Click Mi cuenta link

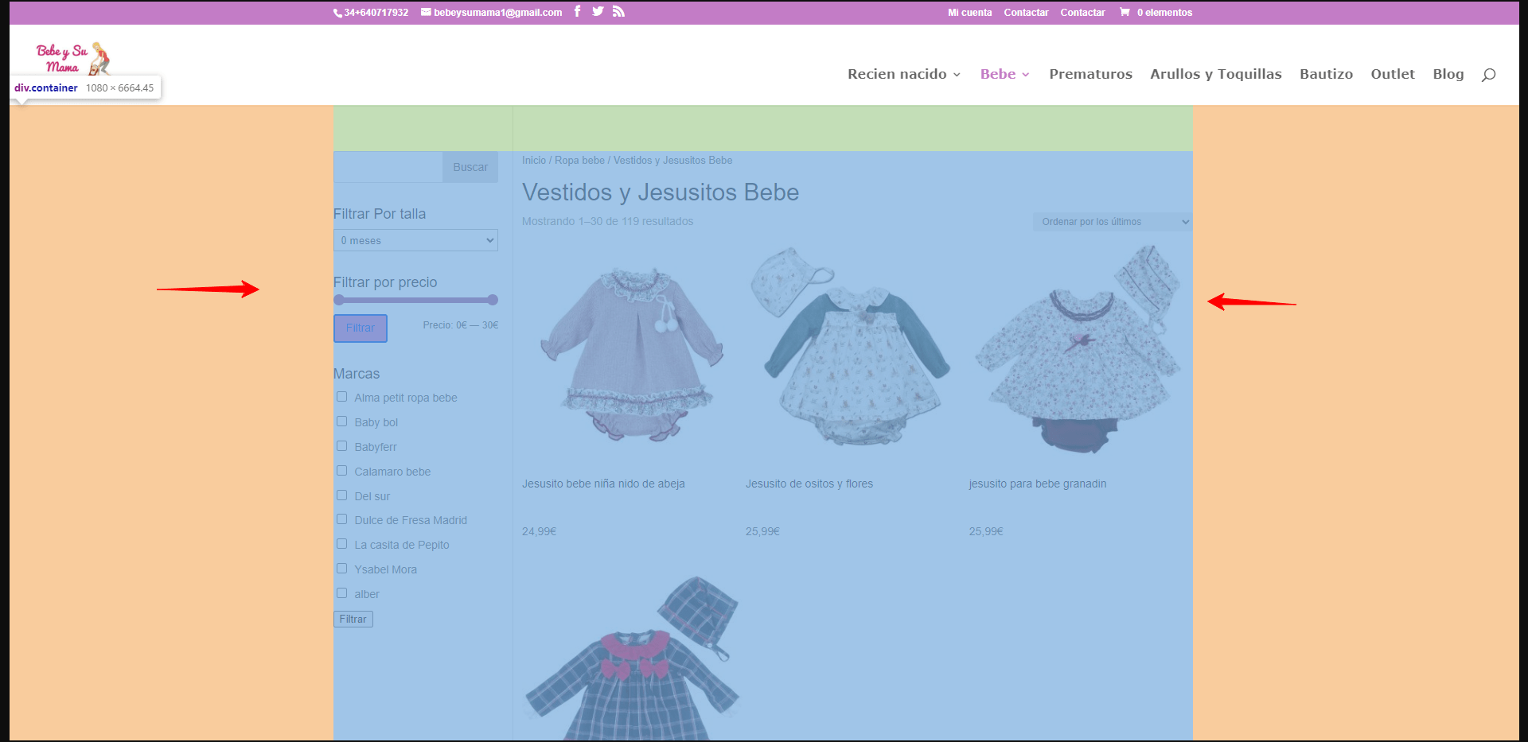pos(969,13)
